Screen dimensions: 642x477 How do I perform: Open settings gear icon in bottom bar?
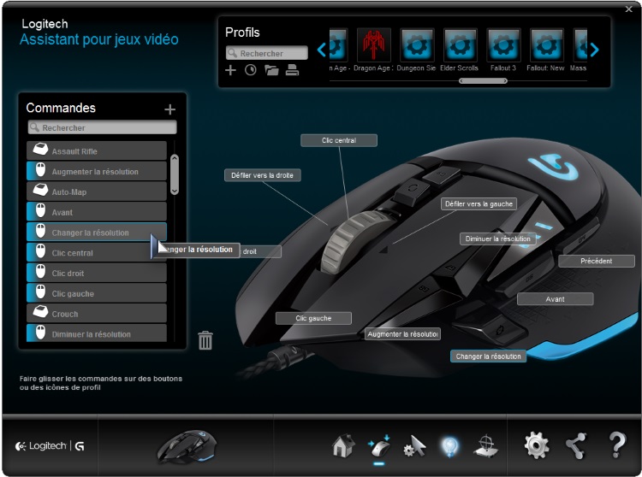(537, 445)
